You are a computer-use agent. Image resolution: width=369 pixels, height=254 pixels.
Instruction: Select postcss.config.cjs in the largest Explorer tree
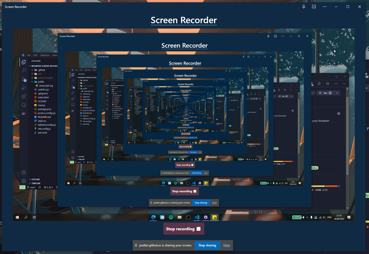[46, 113]
